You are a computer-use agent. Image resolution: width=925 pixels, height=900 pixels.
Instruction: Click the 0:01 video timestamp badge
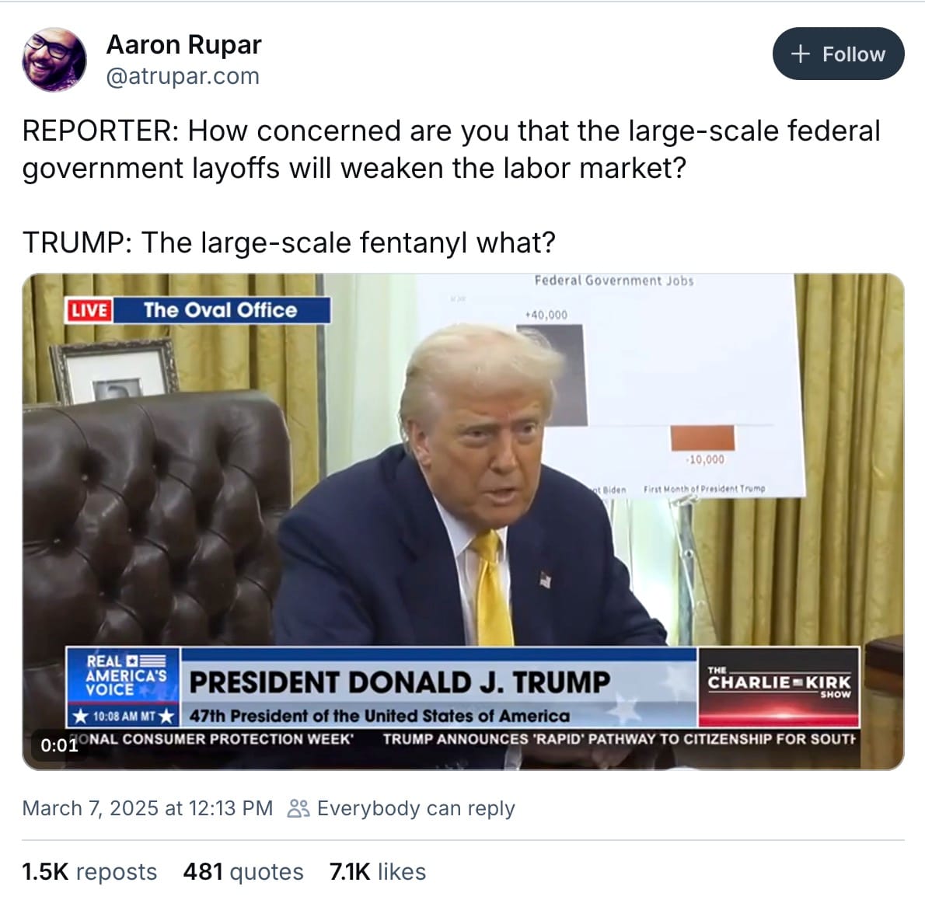59,745
